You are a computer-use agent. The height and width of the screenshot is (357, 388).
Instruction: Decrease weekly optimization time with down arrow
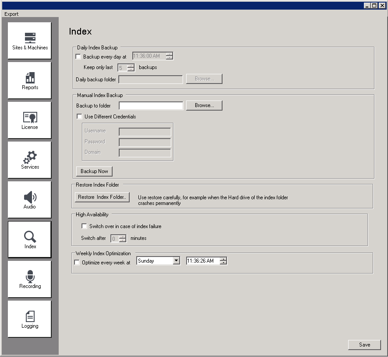223,263
